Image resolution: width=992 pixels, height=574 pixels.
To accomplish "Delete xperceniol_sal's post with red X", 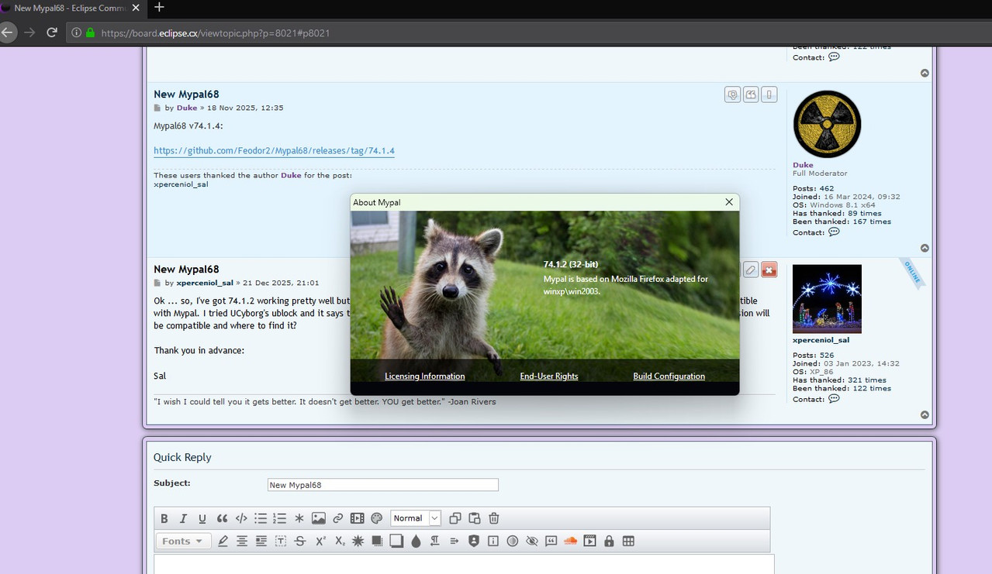I will point(769,270).
